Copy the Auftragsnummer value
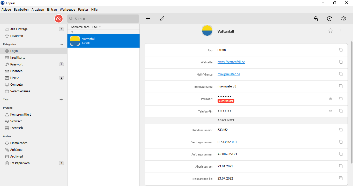 [341, 154]
